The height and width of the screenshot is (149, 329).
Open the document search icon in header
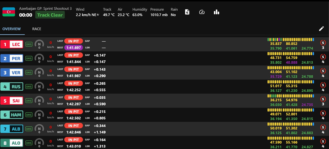(x=187, y=12)
